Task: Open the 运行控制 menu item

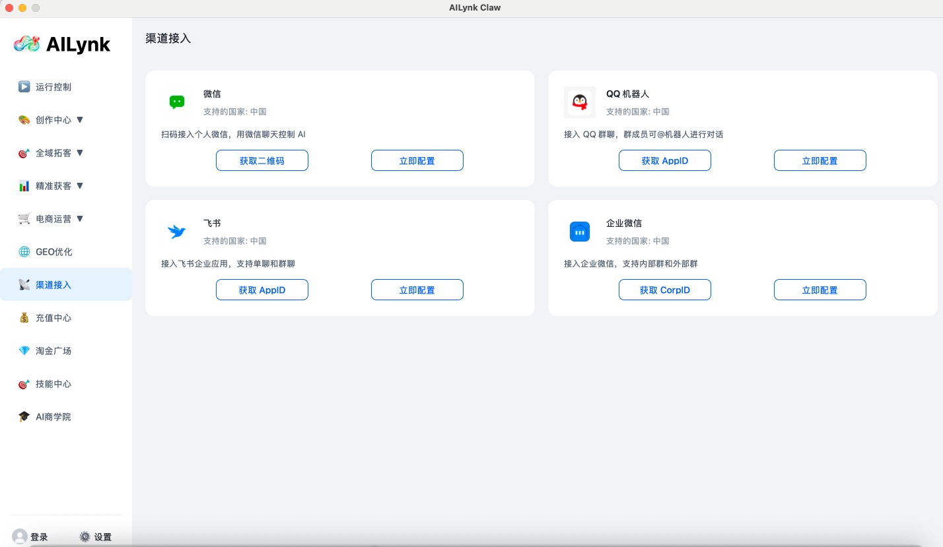Action: point(66,86)
